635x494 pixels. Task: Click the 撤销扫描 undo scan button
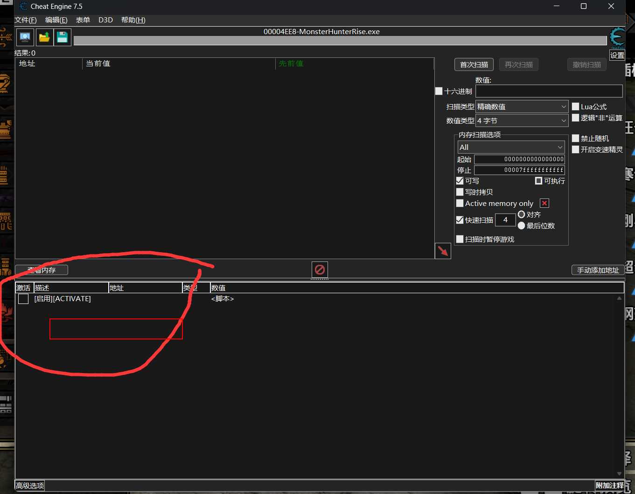587,64
